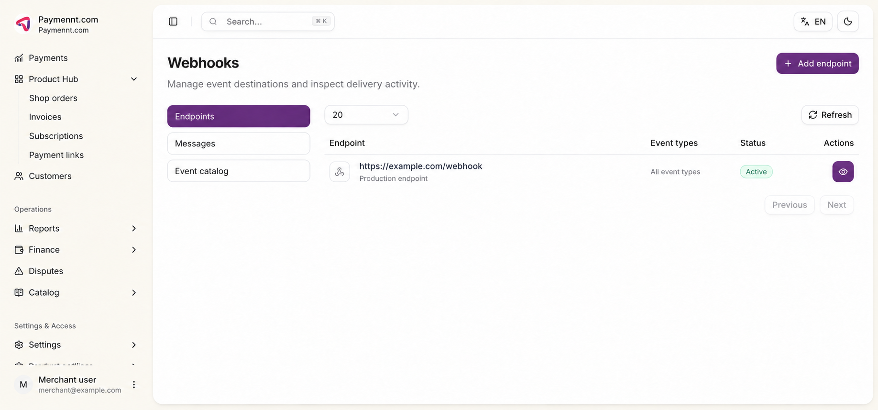The image size is (878, 410).
Task: Open Payment links page
Action: tap(56, 155)
